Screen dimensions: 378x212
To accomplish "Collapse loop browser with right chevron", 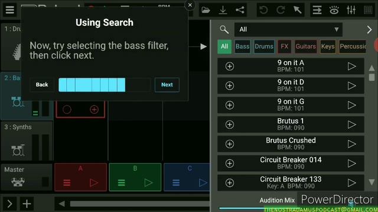I will click(369, 29).
